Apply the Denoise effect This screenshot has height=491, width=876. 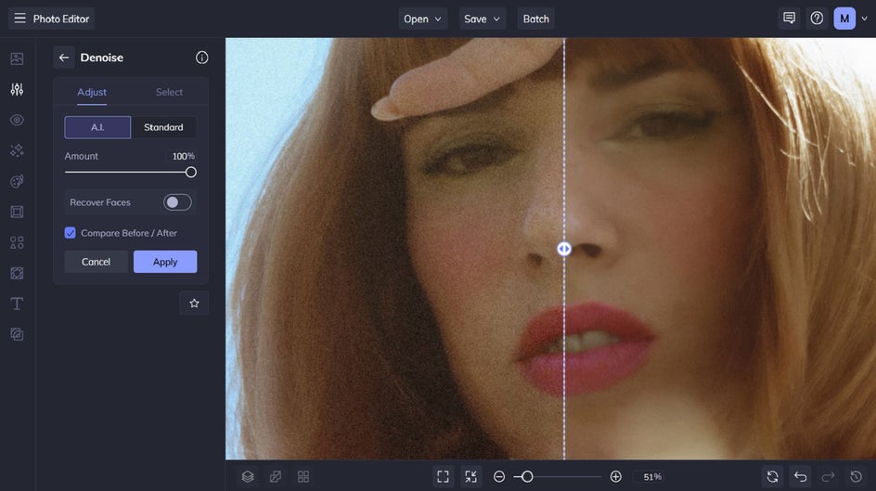(165, 262)
